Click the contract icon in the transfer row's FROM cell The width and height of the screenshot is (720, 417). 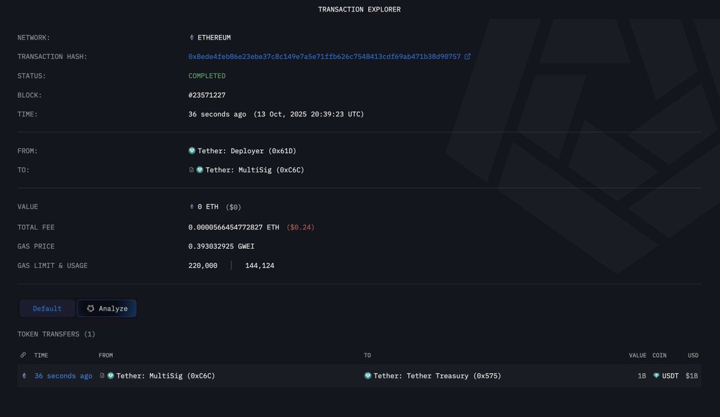point(102,376)
